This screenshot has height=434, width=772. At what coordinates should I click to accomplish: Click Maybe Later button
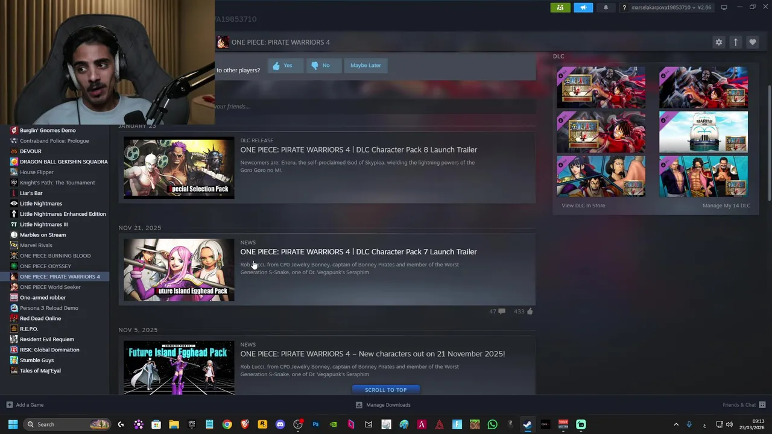click(365, 65)
